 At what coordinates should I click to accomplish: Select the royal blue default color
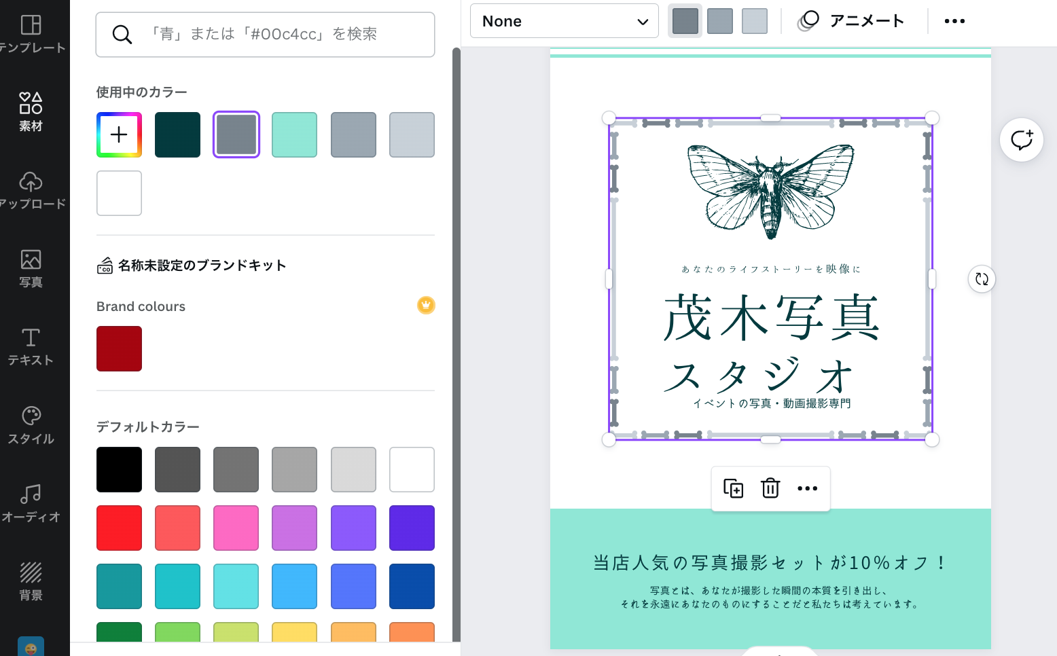click(x=353, y=586)
